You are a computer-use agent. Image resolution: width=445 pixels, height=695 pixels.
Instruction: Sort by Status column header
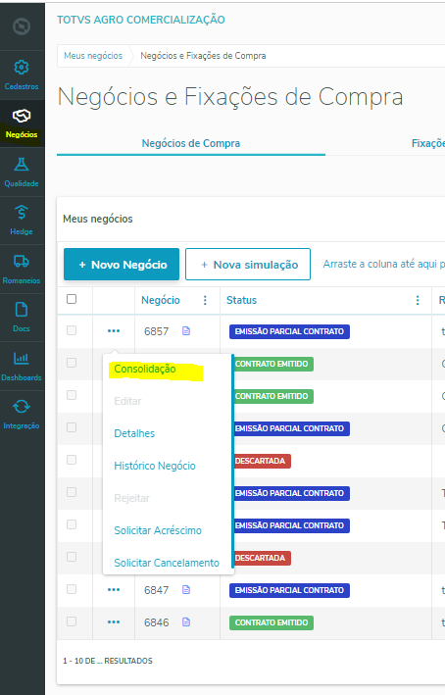(241, 300)
